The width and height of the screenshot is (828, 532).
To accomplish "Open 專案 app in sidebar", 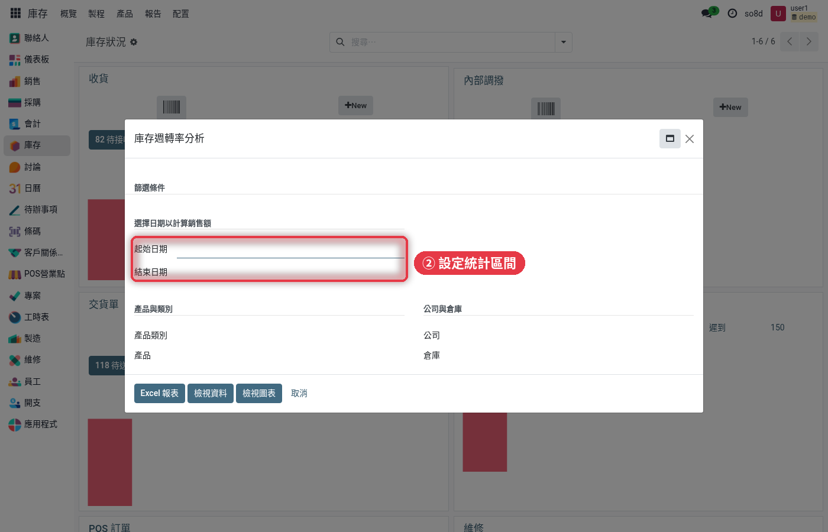I will (x=37, y=296).
